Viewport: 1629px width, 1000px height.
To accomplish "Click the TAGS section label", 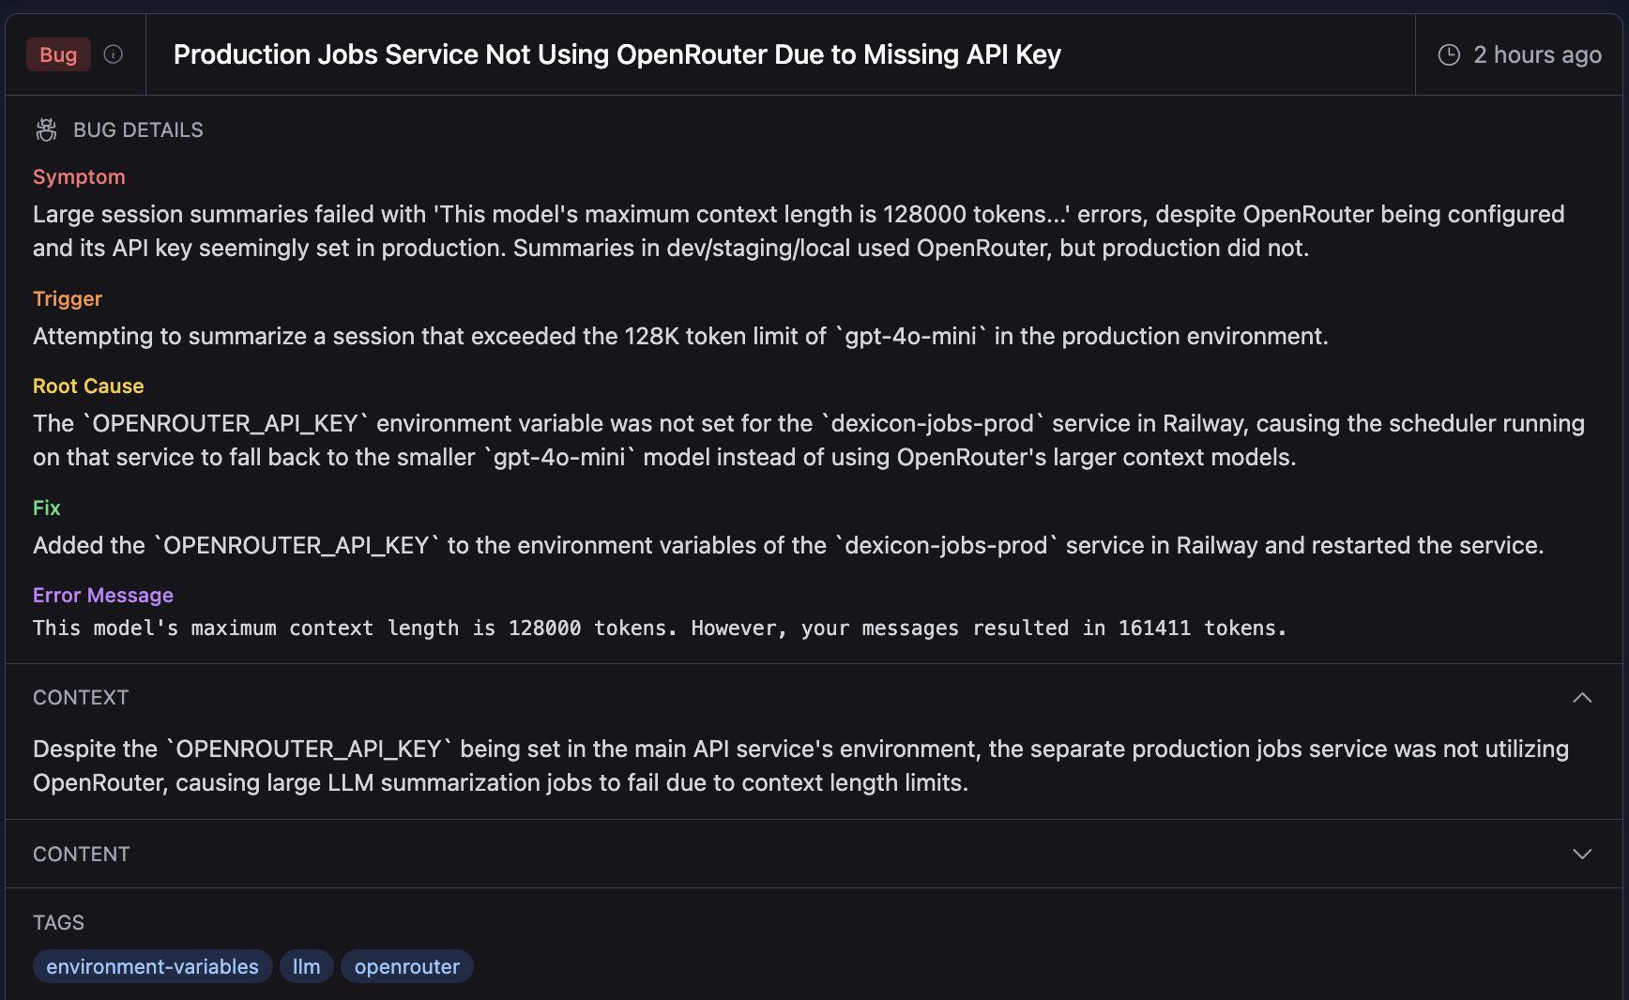I will point(58,922).
